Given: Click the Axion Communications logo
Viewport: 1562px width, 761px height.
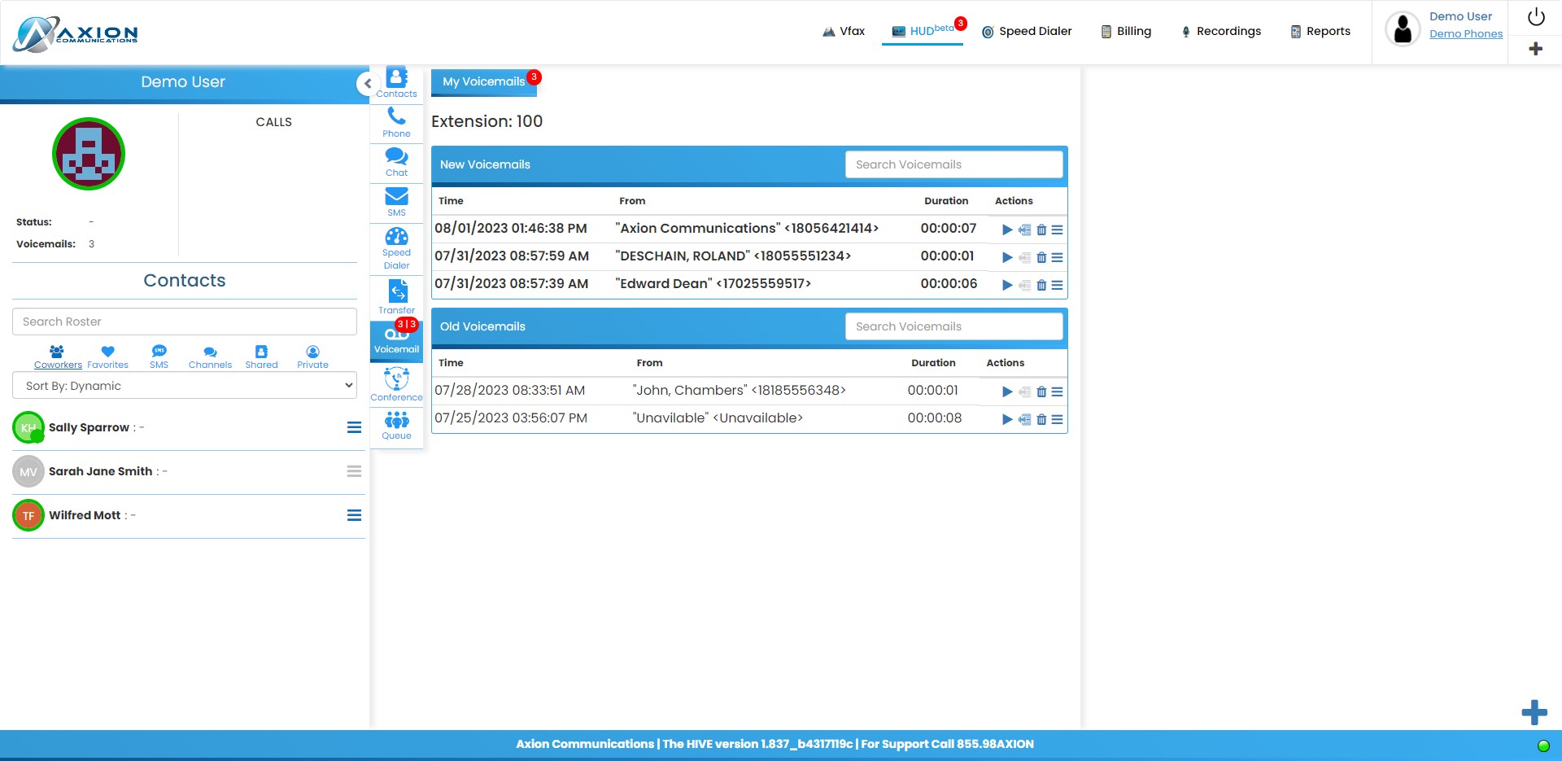Looking at the screenshot, I should (76, 33).
